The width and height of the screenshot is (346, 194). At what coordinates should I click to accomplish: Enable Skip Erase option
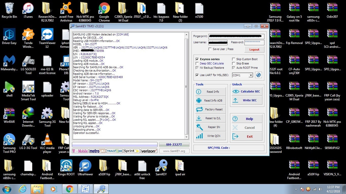(x=234, y=63)
